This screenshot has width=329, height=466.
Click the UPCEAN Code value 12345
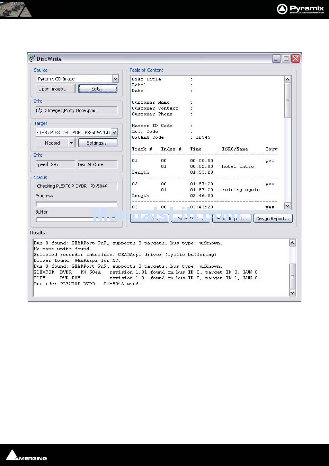203,137
